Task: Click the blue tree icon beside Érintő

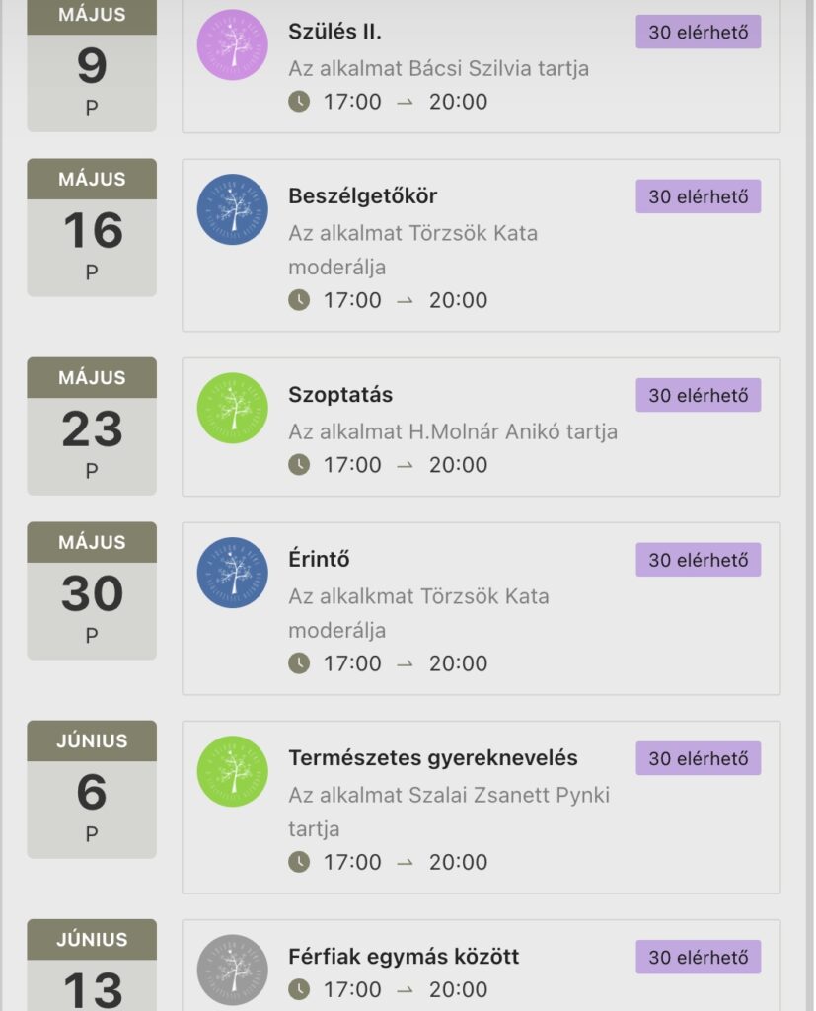Action: click(x=232, y=573)
